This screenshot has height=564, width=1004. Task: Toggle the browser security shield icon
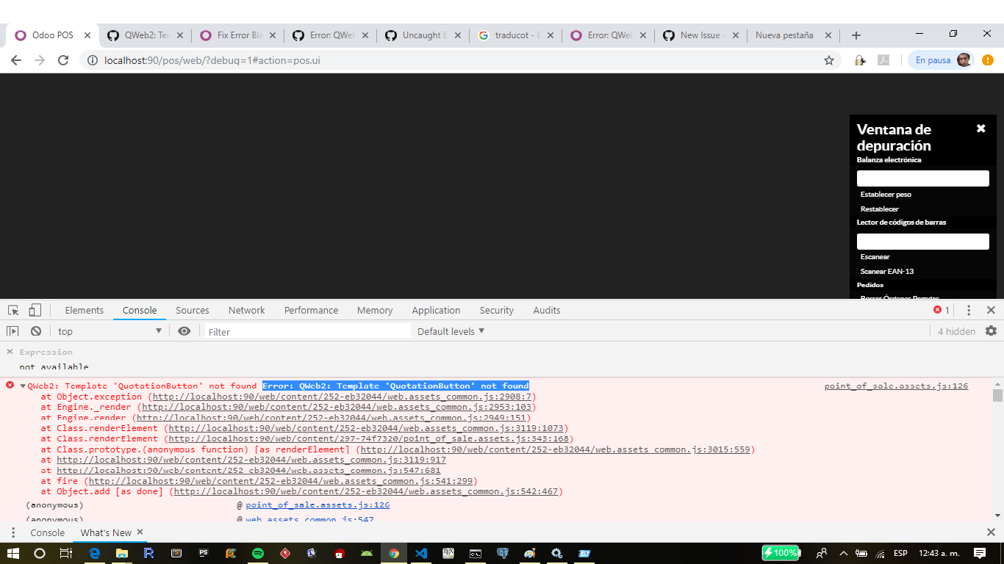click(859, 61)
